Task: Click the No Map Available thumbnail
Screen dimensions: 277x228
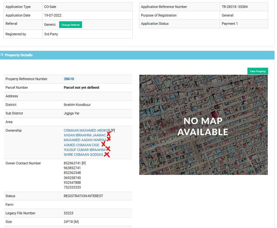Action: (x=203, y=125)
